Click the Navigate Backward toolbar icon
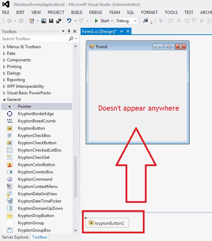The image size is (212, 241). pyautogui.click(x=9, y=21)
